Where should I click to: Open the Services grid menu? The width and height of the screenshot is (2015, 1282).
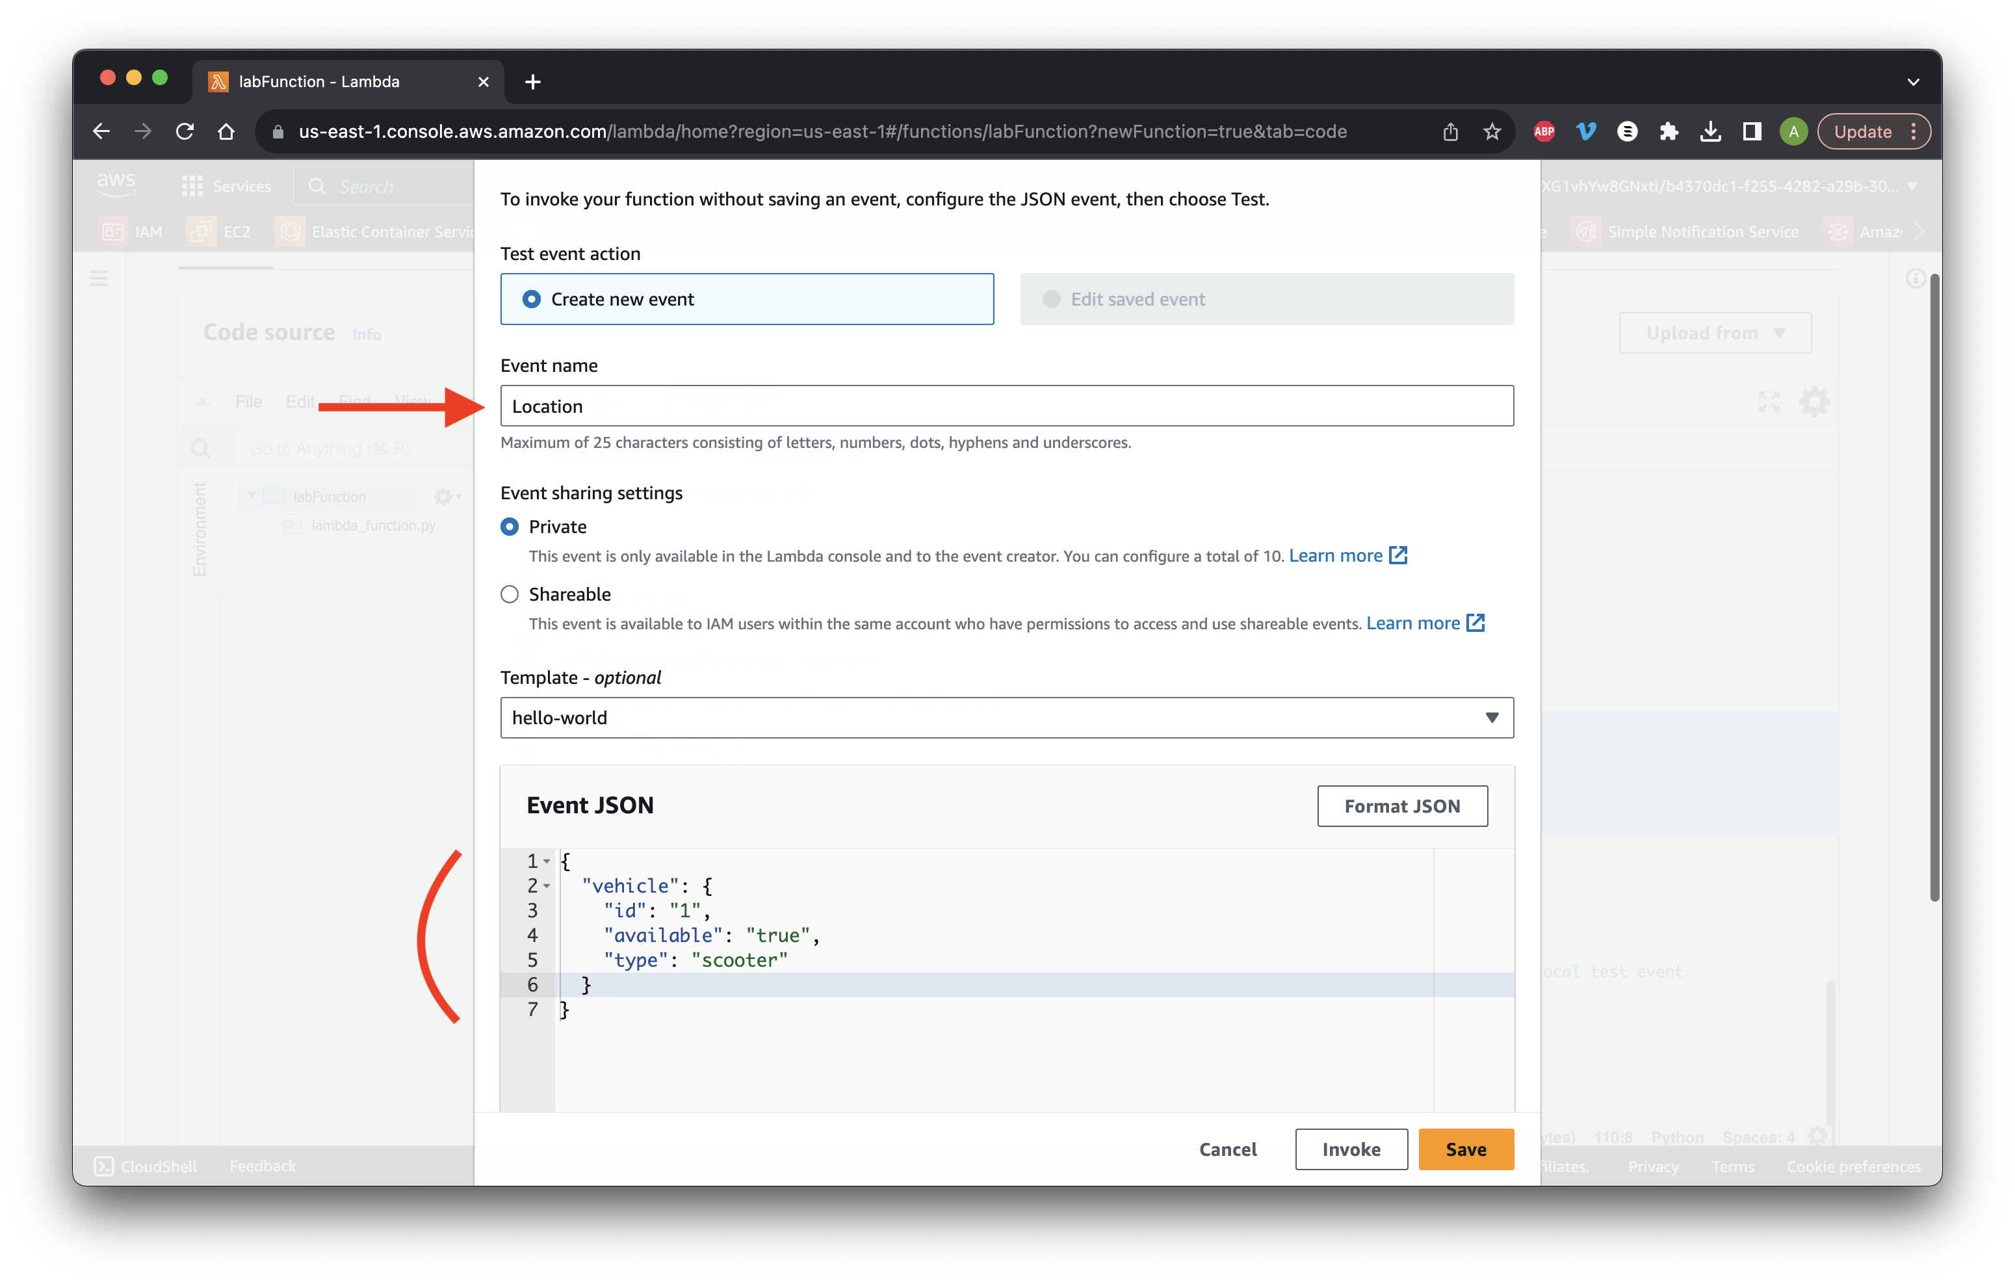coord(226,186)
